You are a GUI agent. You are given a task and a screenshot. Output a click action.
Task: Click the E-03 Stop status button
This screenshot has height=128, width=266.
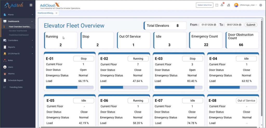click(x=192, y=59)
